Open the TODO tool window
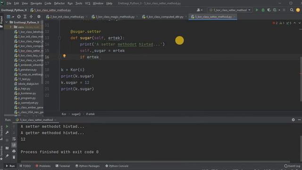The height and width of the screenshot is (170, 302). (x=25, y=166)
